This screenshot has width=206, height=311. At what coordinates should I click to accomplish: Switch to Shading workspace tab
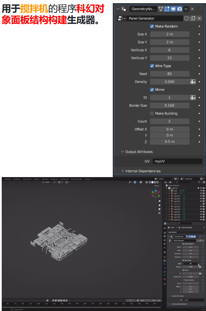36,179
